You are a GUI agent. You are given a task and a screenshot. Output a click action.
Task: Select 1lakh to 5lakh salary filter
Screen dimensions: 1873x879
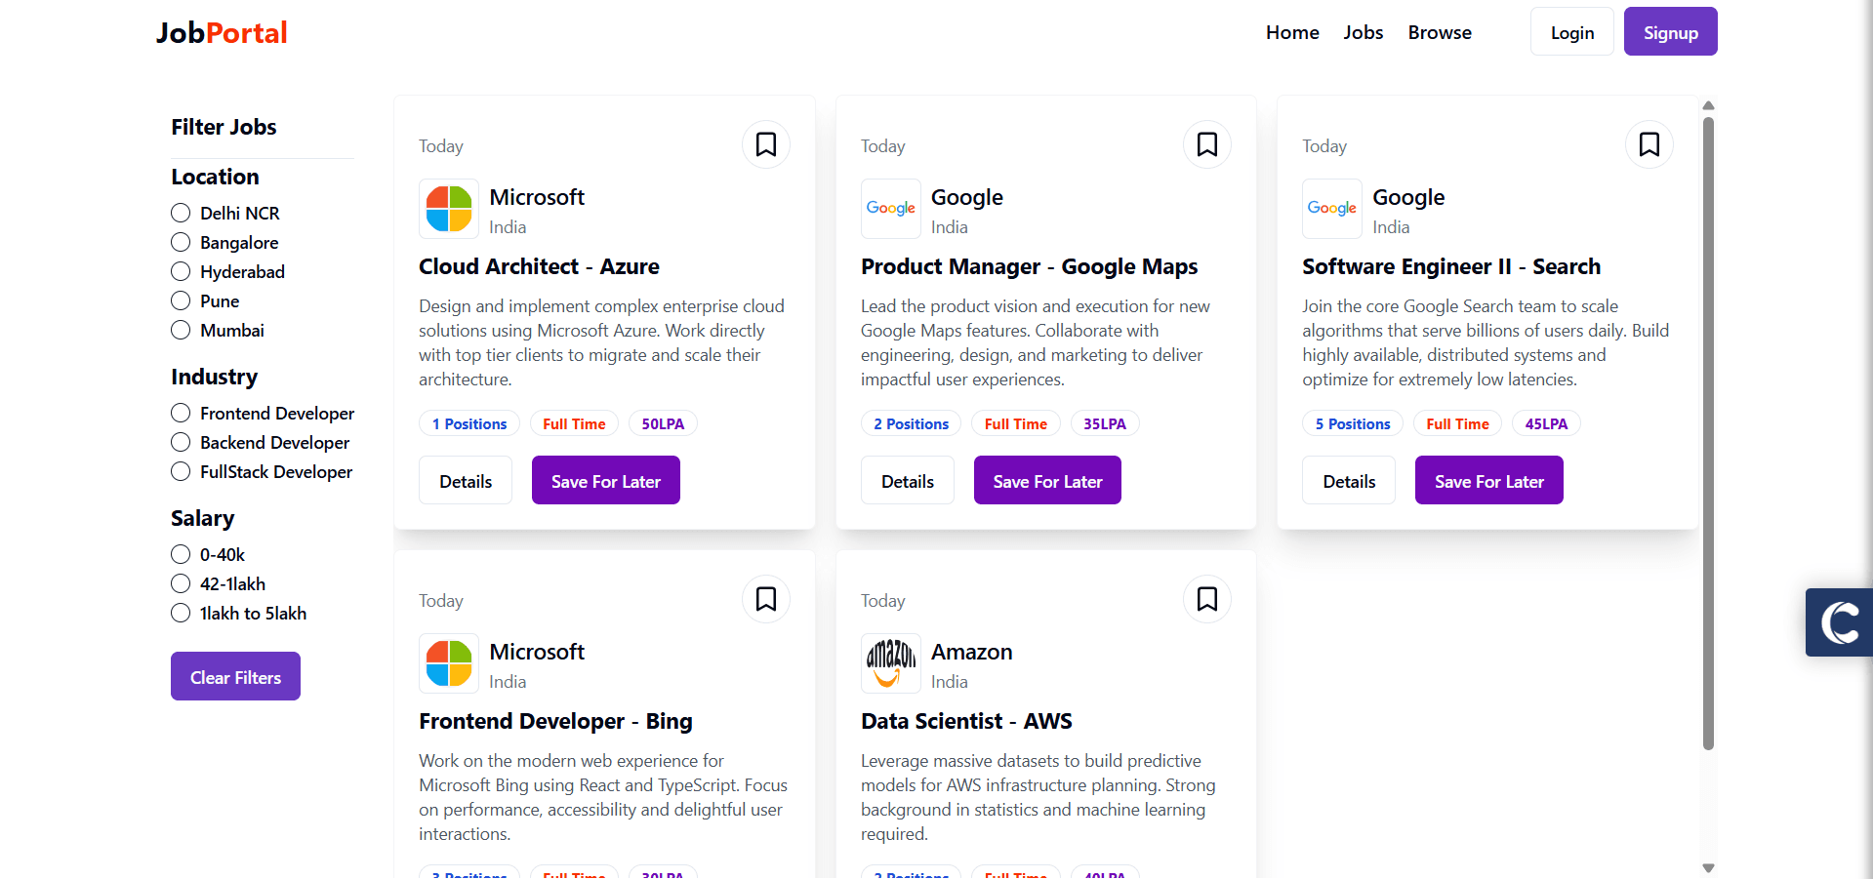click(x=181, y=613)
